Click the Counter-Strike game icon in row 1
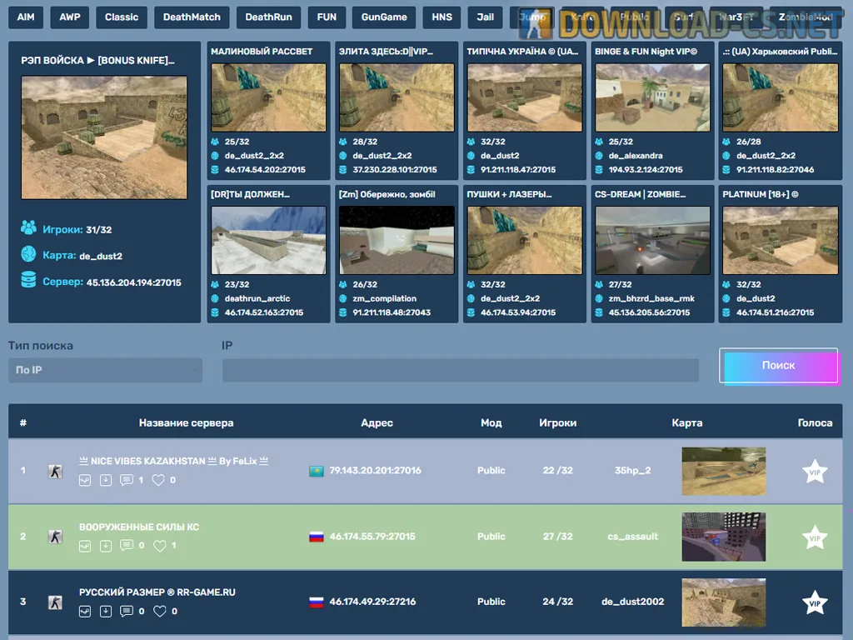The height and width of the screenshot is (640, 853). pos(55,472)
